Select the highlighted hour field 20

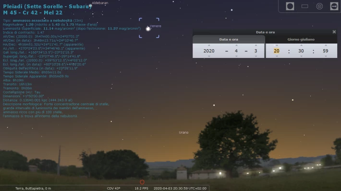click(x=277, y=51)
